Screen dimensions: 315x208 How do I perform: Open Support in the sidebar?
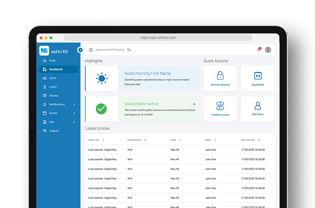54,131
